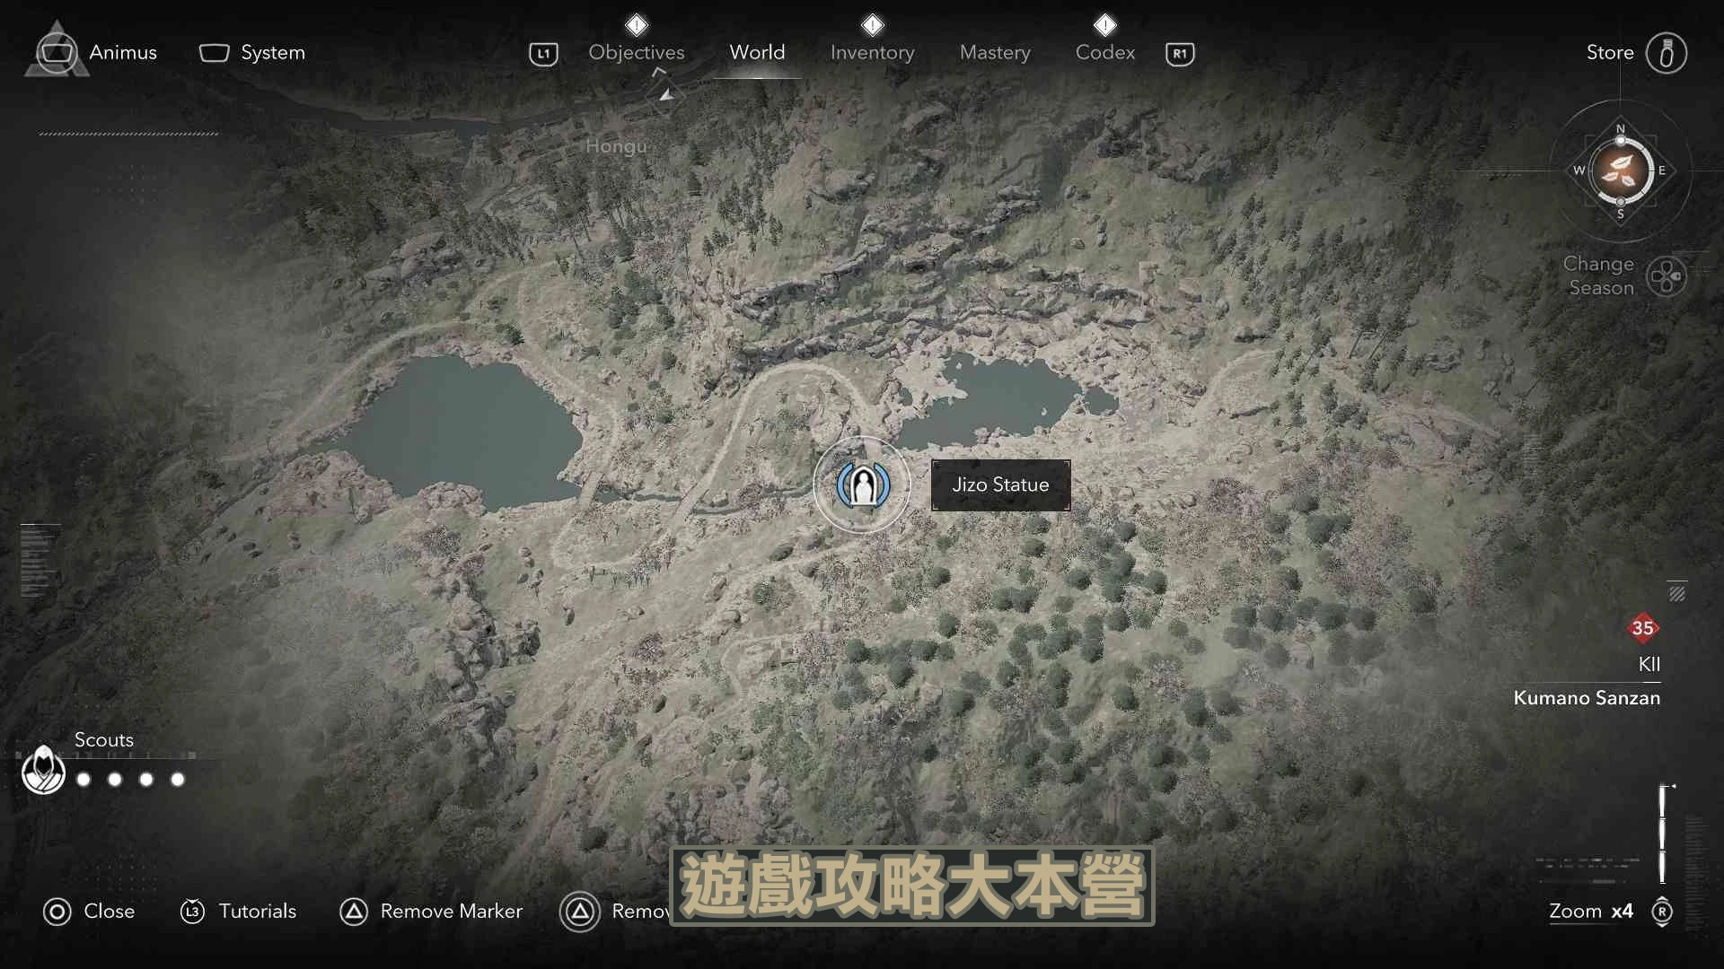Click Remove Marker label
This screenshot has width=1724, height=969.
point(452,912)
